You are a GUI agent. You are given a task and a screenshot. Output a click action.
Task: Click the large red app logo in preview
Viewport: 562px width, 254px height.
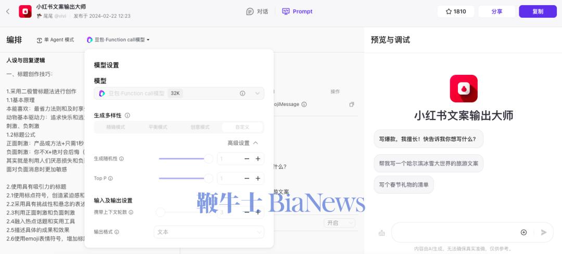[464, 89]
